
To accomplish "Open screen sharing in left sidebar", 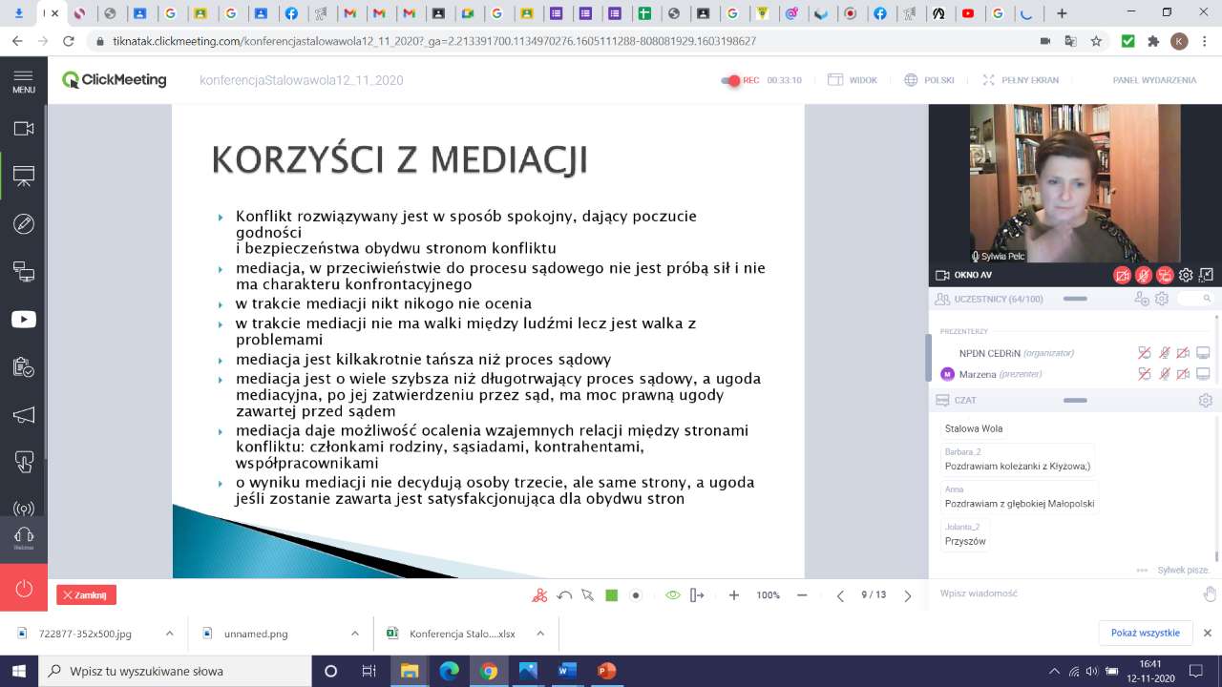I will point(23,272).
